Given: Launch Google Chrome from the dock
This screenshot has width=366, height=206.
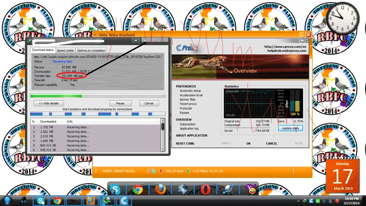Looking at the screenshot, I should point(138,189).
